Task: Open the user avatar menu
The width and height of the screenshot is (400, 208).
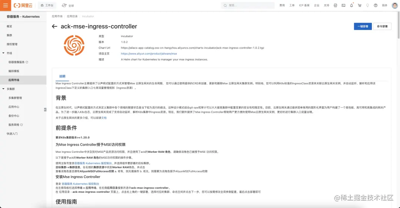Action: pos(395,5)
